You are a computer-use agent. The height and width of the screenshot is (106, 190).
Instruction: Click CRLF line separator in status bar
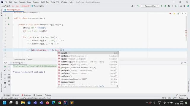pos(169,98)
